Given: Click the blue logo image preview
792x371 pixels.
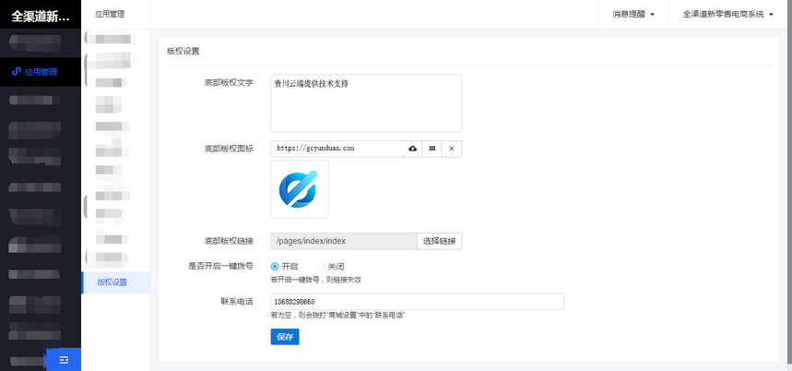Looking at the screenshot, I should 300,189.
